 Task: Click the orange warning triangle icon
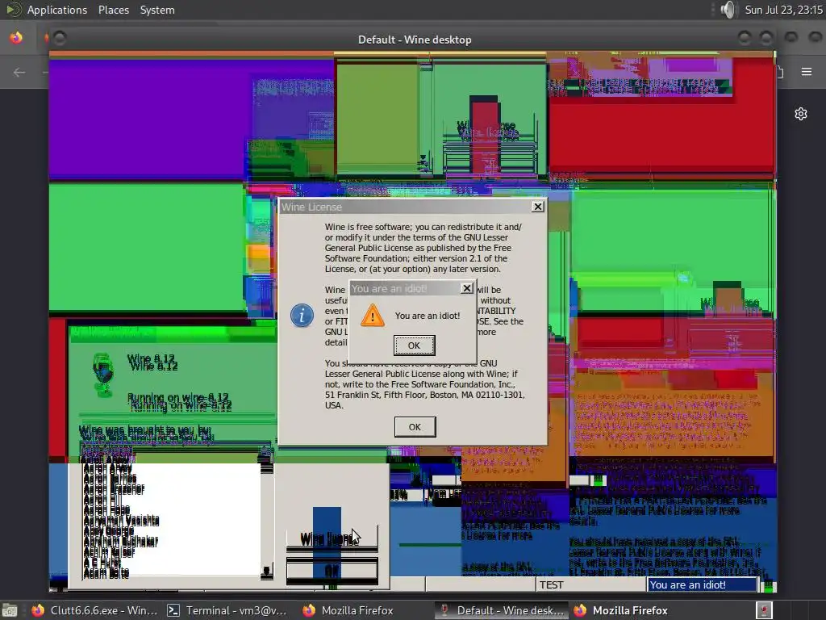click(373, 316)
